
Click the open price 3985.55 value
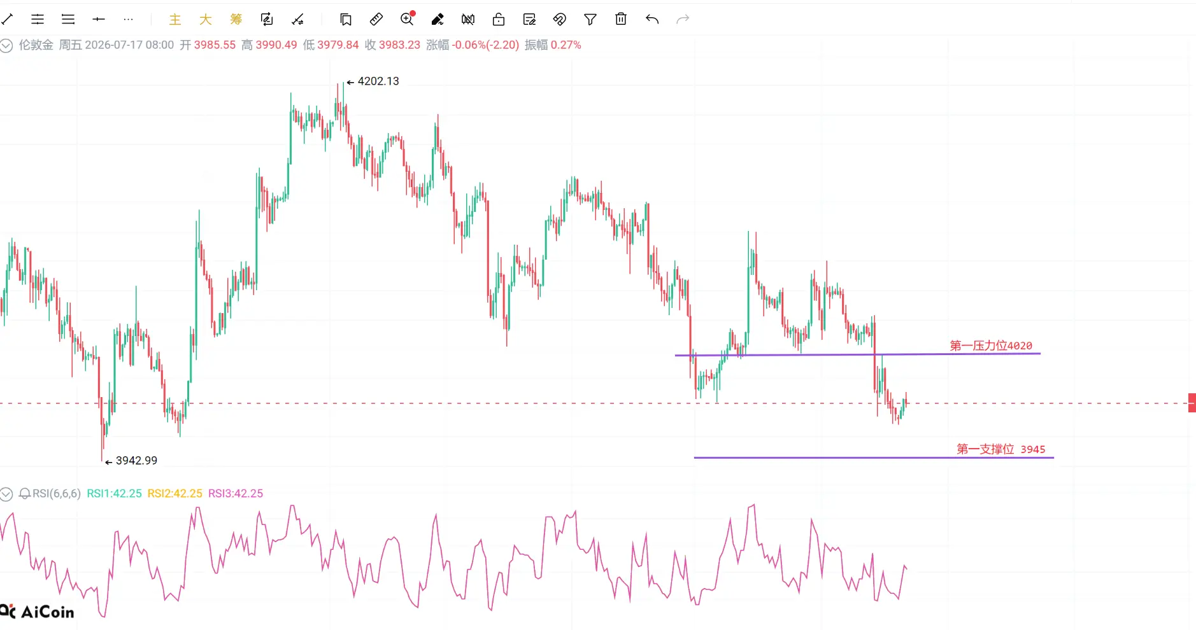215,45
